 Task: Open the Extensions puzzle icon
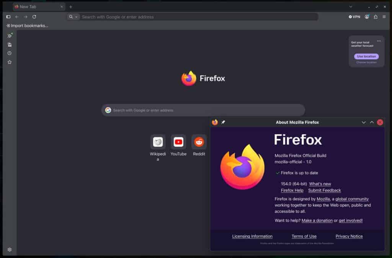click(376, 17)
